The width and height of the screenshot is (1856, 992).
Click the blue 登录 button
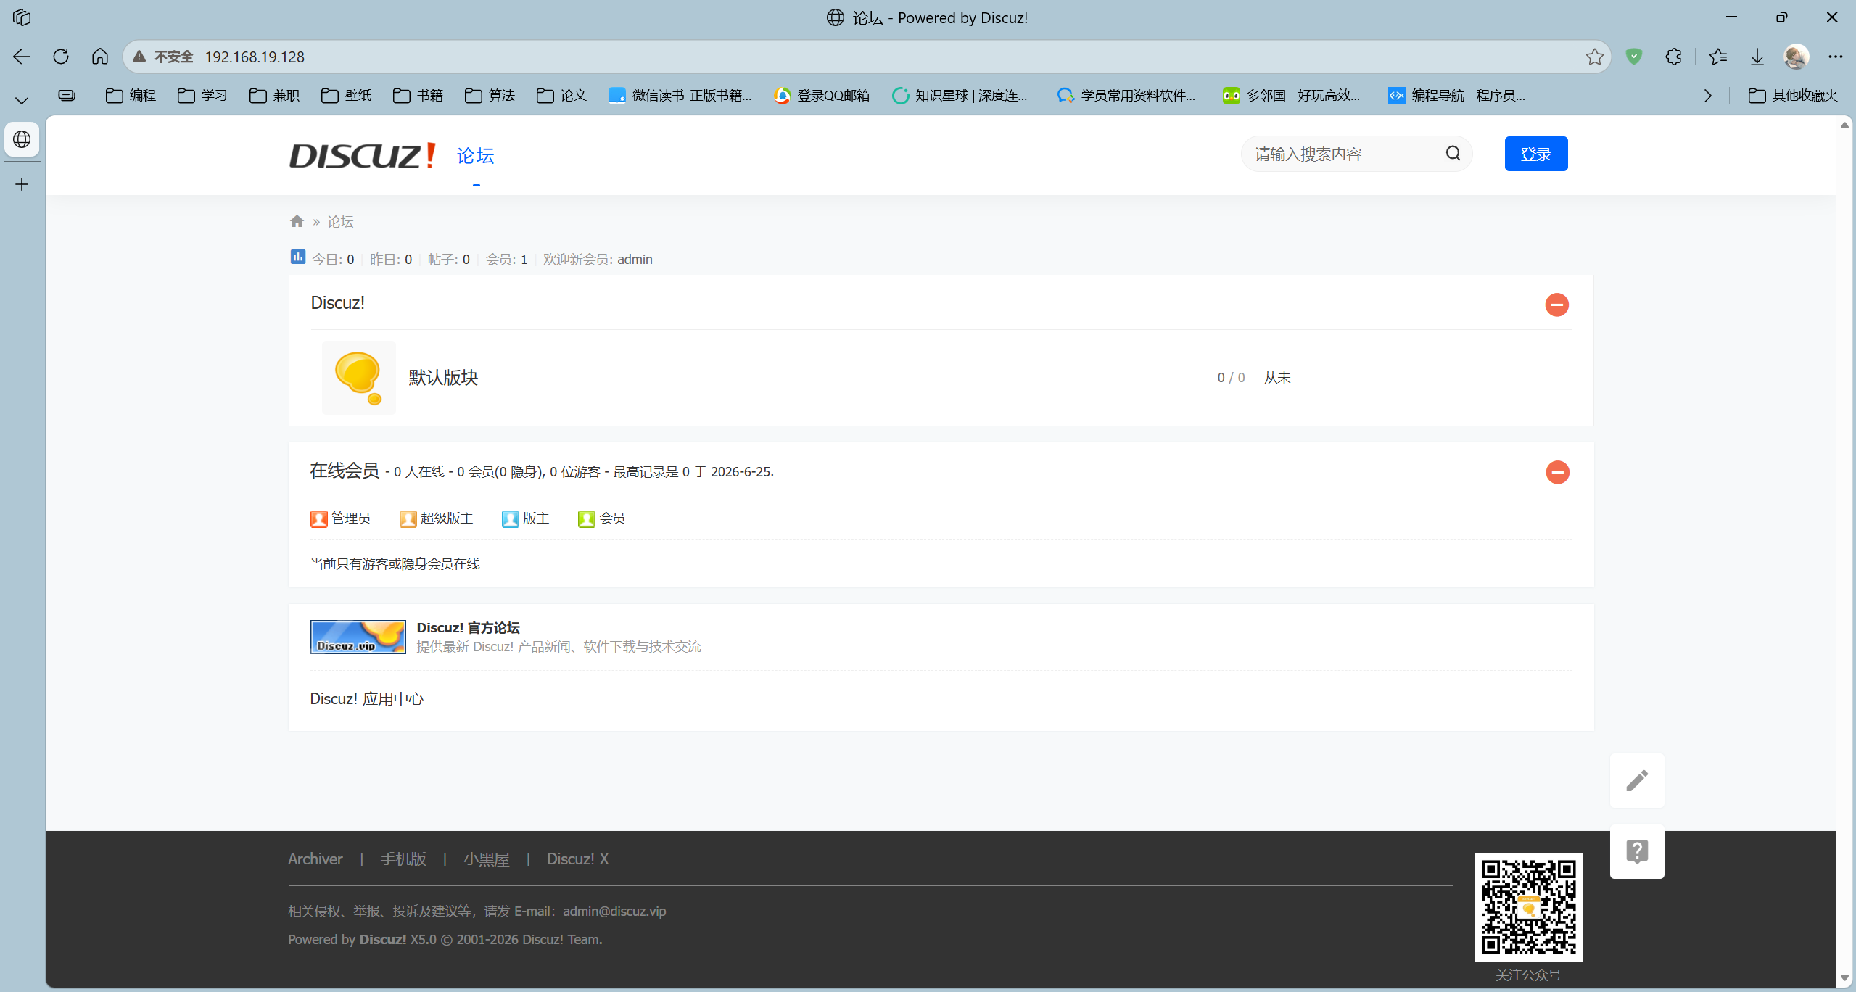click(1535, 154)
